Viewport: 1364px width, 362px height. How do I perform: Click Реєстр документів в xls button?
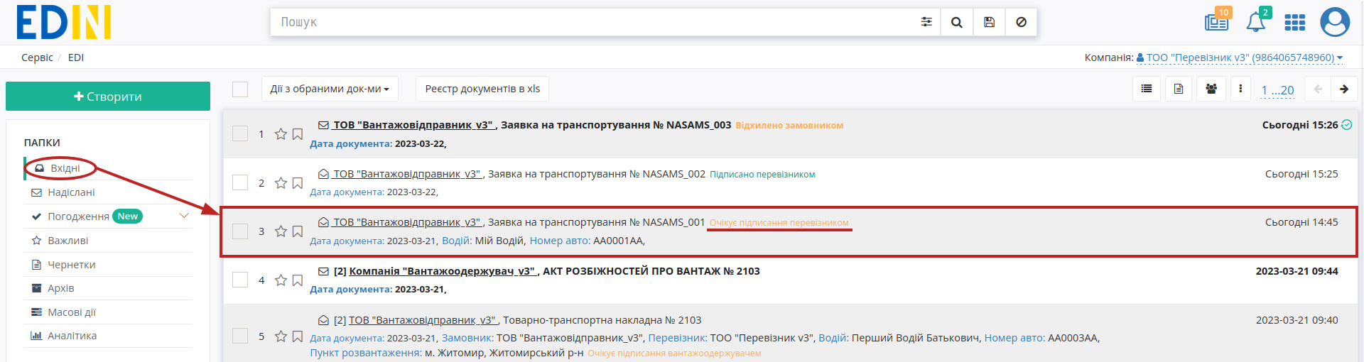(x=482, y=89)
